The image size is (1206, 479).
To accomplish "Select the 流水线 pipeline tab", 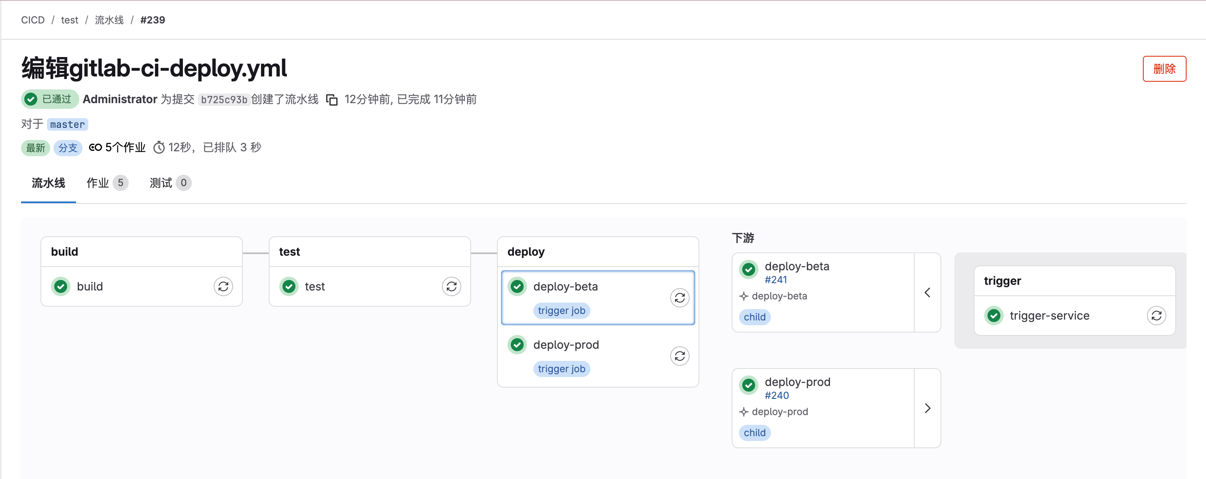I will point(48,183).
